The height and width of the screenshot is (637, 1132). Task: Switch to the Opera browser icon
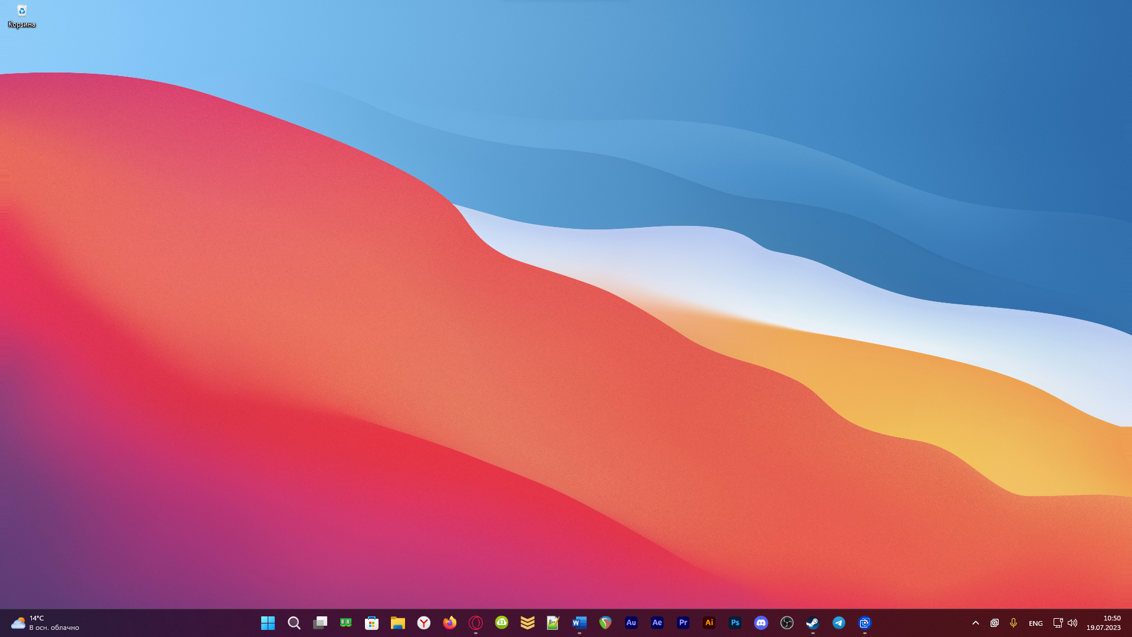[x=475, y=623]
